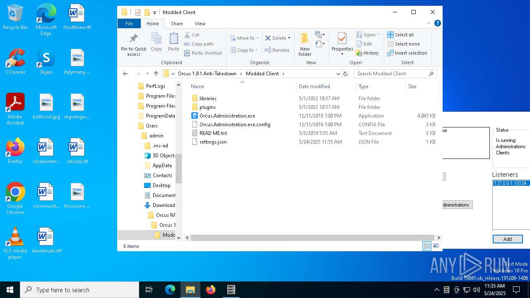
Task: Open Task View on taskbar
Action: [x=149, y=290]
